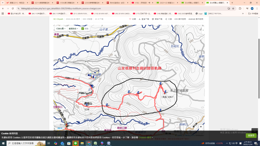Open the Chrome three-dot menu
This screenshot has height=146, width=260.
point(257,8)
